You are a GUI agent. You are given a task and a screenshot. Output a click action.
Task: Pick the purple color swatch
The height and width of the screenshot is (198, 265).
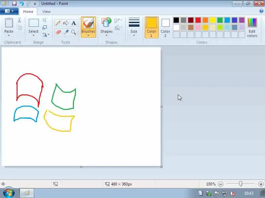[242, 20]
